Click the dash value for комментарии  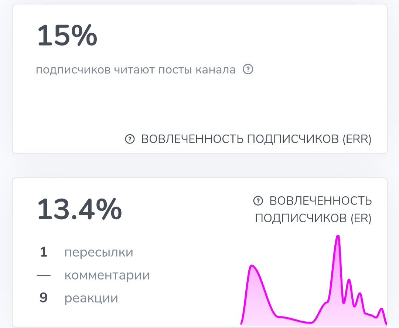44,275
